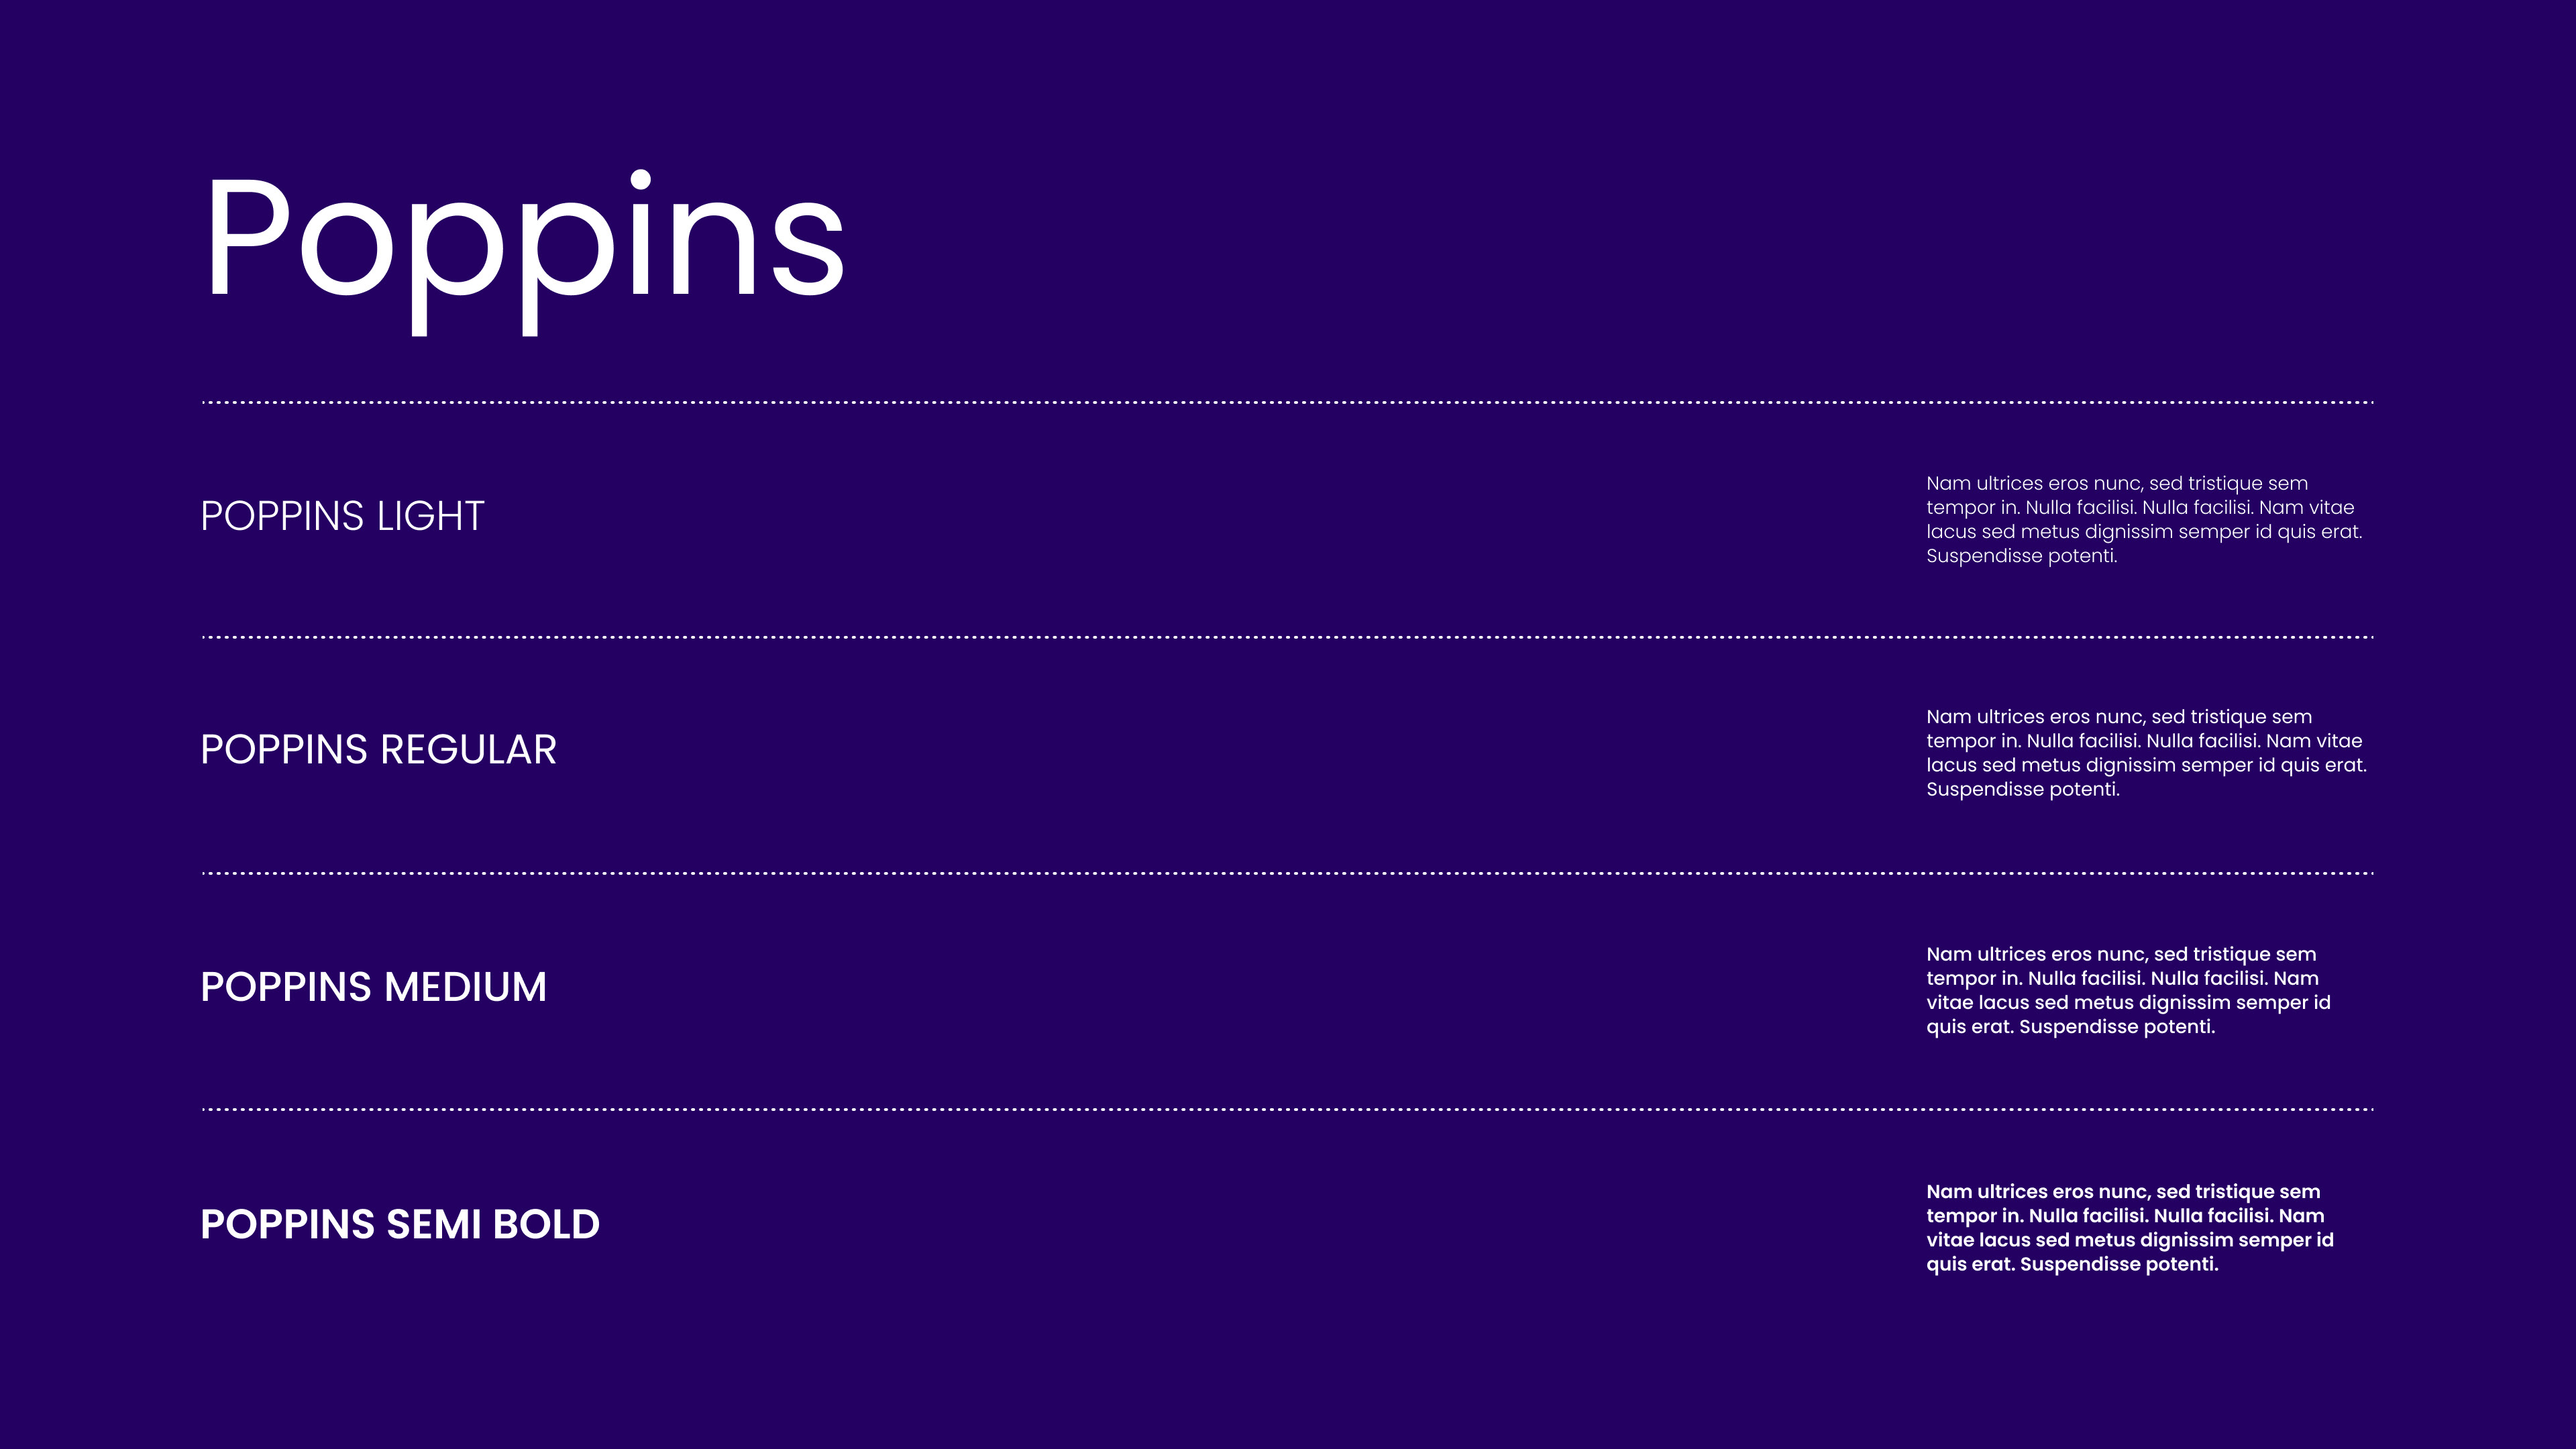Select the POPPINS REGULAR heading
The width and height of the screenshot is (2576, 1449).
378,750
